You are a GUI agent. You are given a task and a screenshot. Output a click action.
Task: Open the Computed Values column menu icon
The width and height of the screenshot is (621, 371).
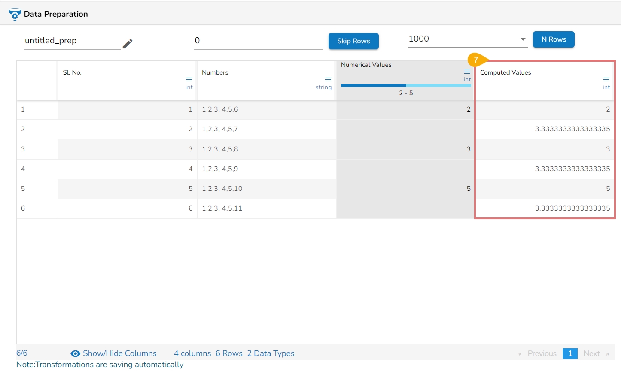click(x=606, y=80)
